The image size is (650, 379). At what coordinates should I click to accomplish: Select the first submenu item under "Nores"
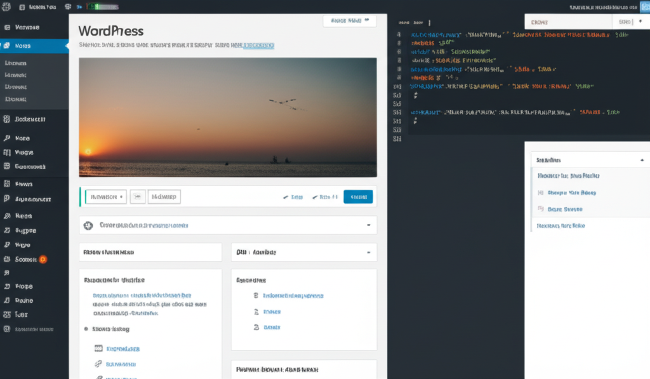pyautogui.click(x=16, y=63)
